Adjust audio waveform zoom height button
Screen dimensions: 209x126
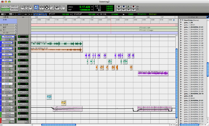pyautogui.click(x=25, y=7)
